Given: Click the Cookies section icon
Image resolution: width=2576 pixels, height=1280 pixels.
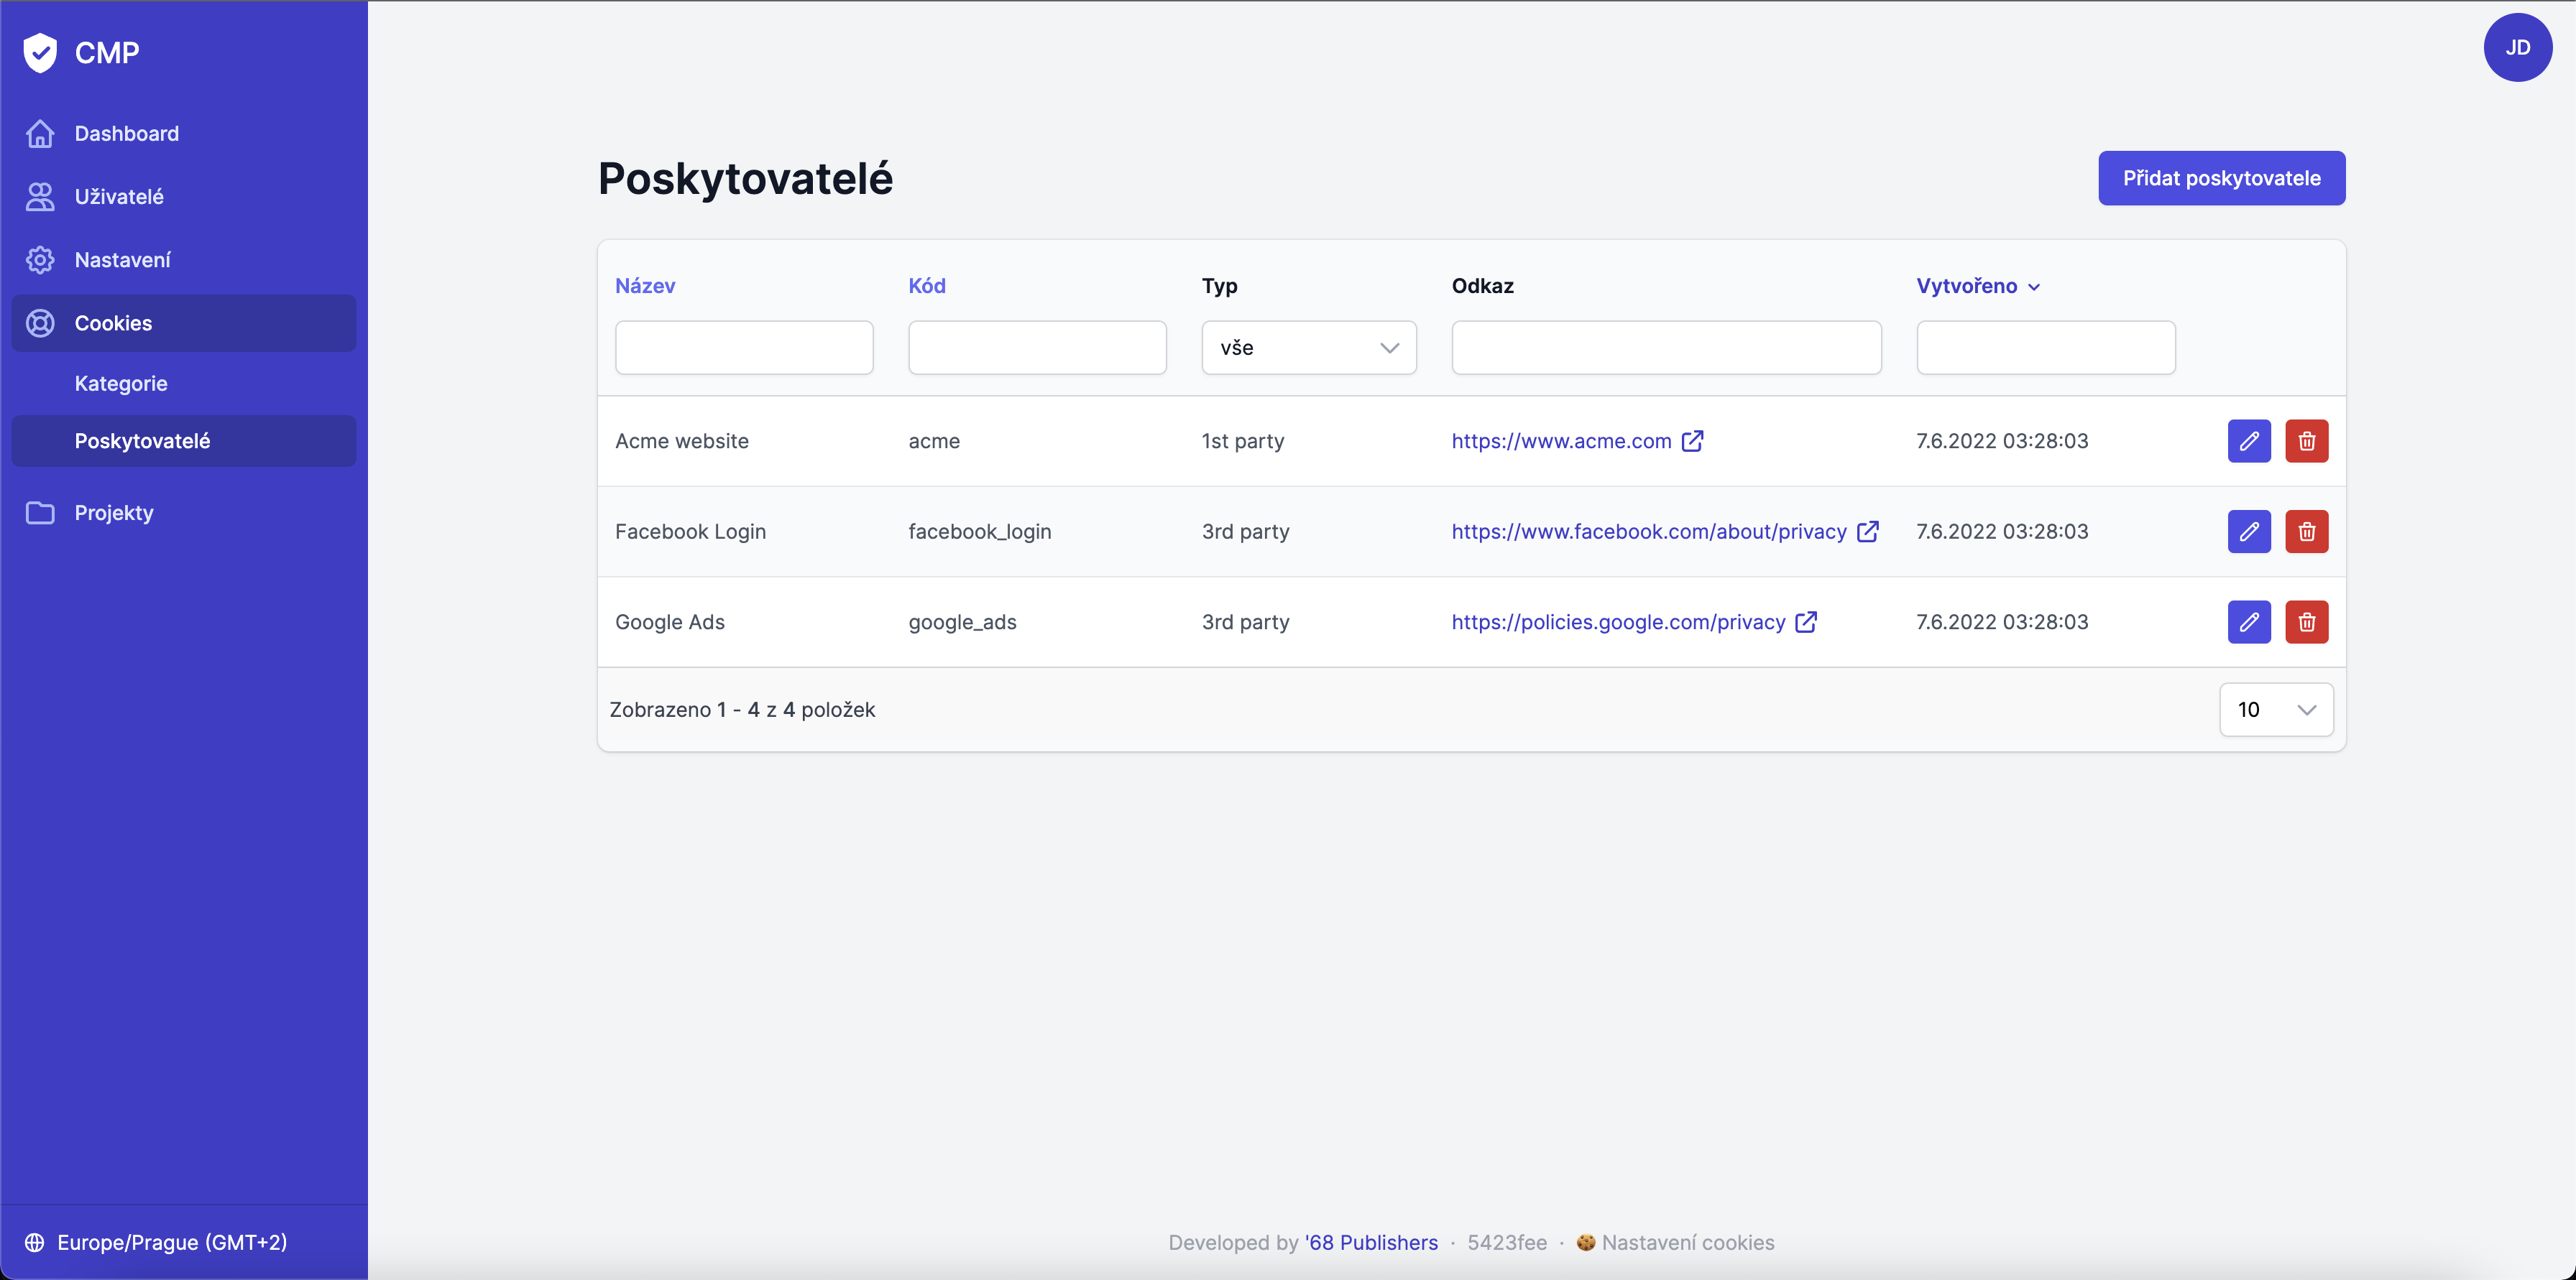Looking at the screenshot, I should [x=40, y=323].
